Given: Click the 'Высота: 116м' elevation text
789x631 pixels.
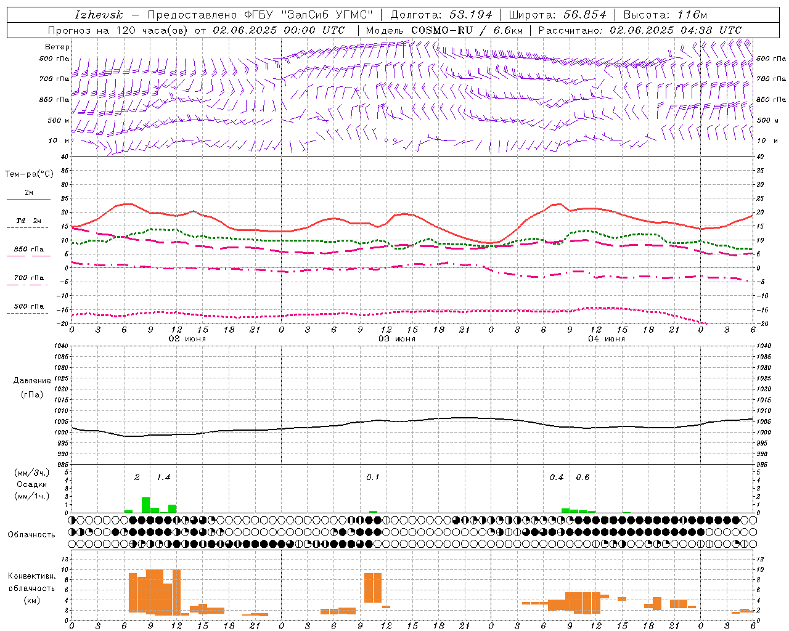Looking at the screenshot, I should 665,15.
